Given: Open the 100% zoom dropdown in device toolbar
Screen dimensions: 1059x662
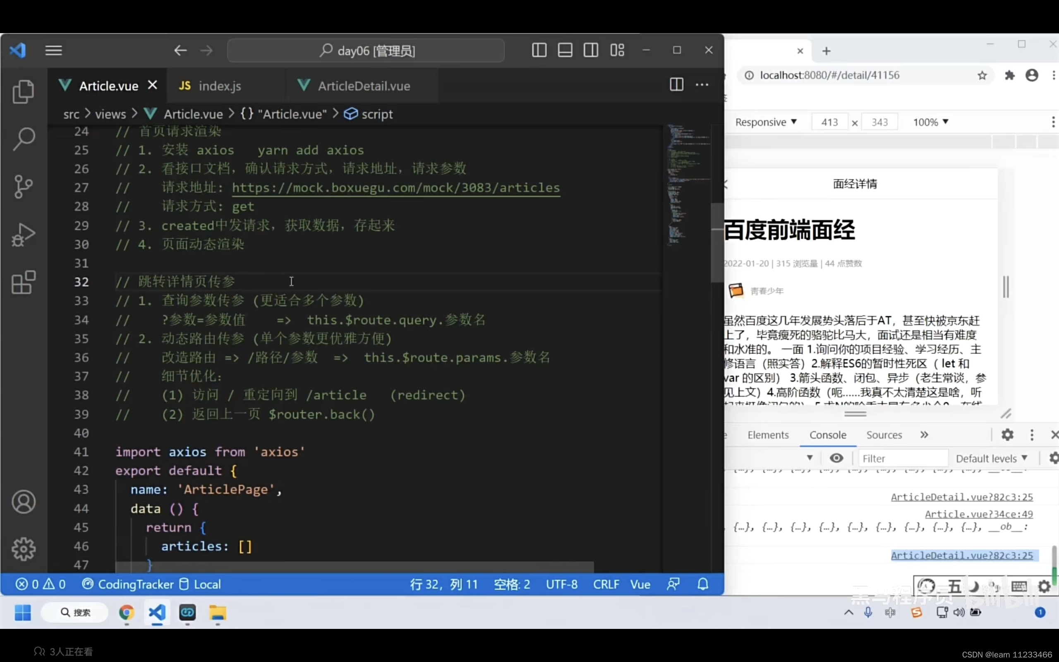Looking at the screenshot, I should point(930,122).
